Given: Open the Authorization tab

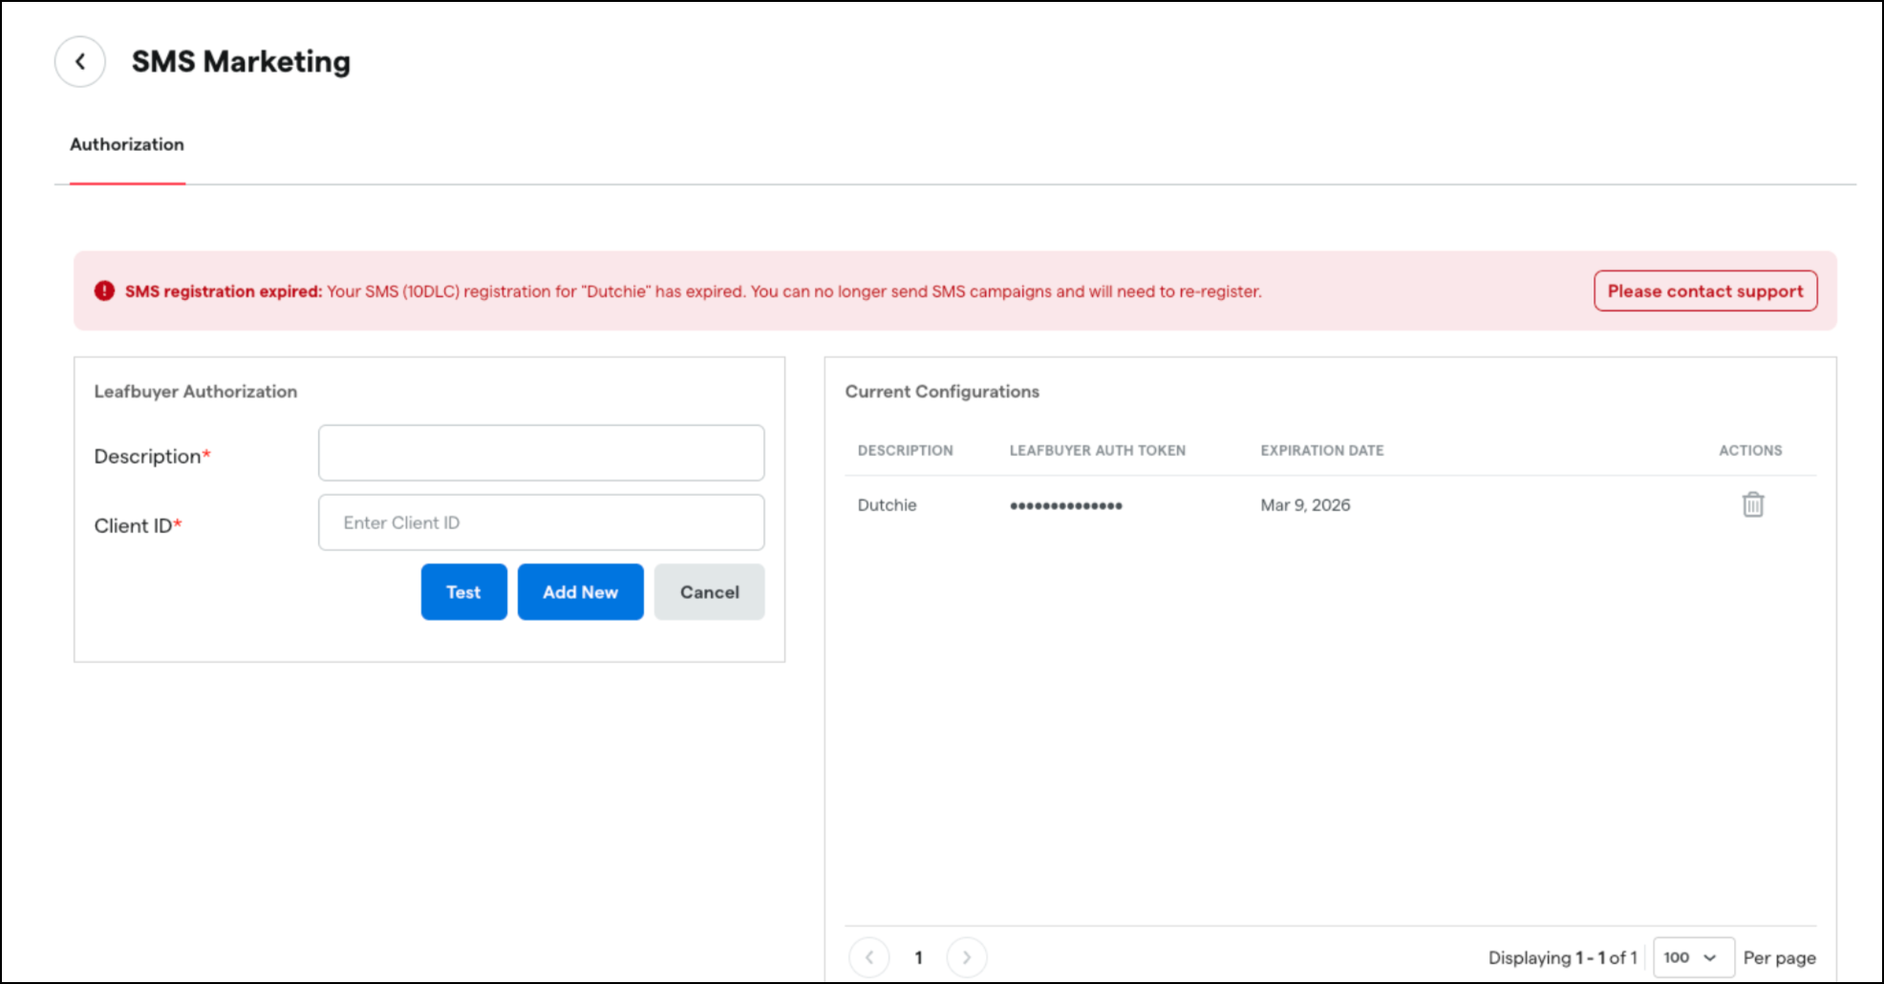Looking at the screenshot, I should [x=127, y=144].
